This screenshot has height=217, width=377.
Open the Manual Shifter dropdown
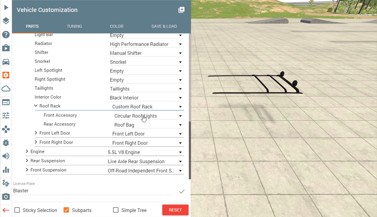pyautogui.click(x=147, y=53)
